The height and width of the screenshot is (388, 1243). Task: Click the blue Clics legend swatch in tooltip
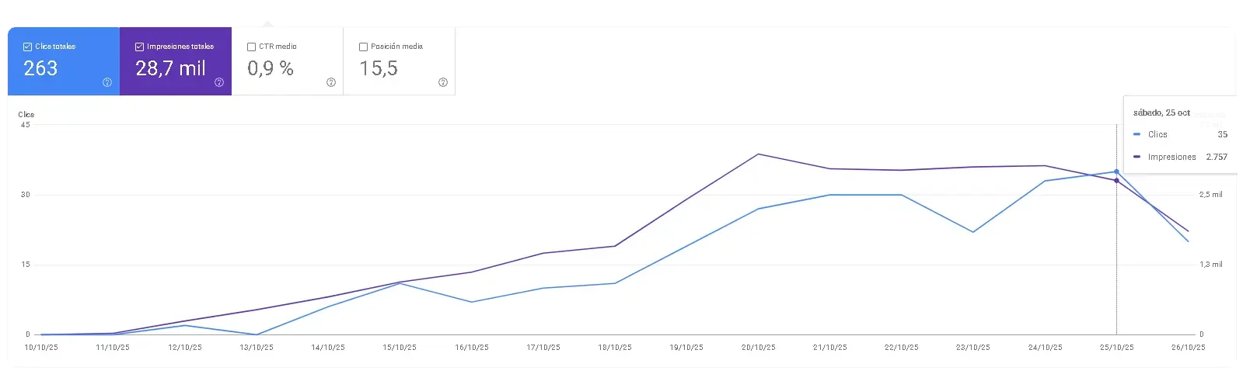click(x=1137, y=134)
